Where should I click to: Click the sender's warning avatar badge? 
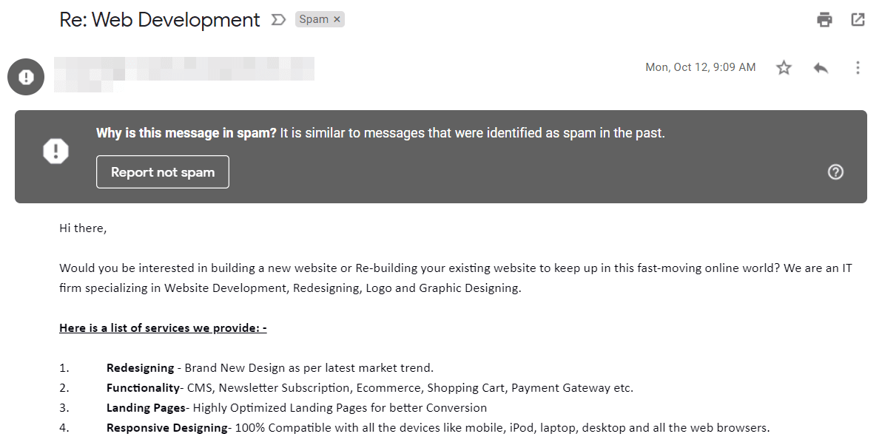point(26,76)
